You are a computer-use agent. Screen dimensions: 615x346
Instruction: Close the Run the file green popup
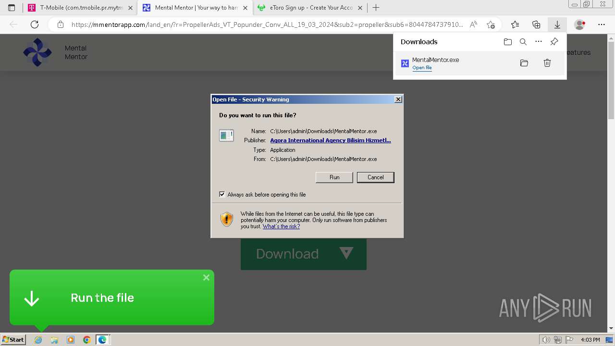click(206, 278)
